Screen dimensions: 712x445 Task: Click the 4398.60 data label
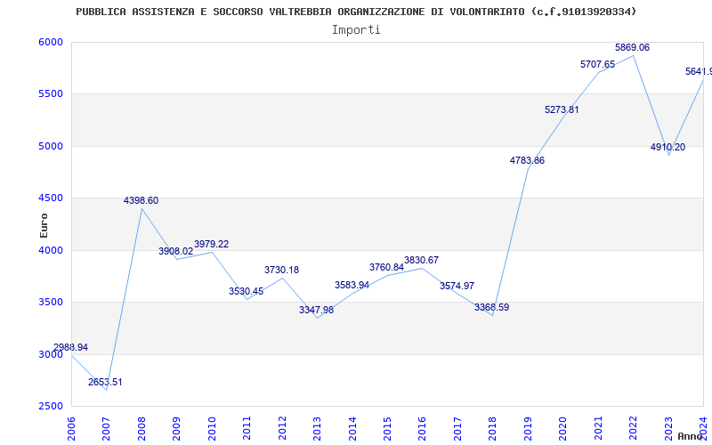pos(142,200)
